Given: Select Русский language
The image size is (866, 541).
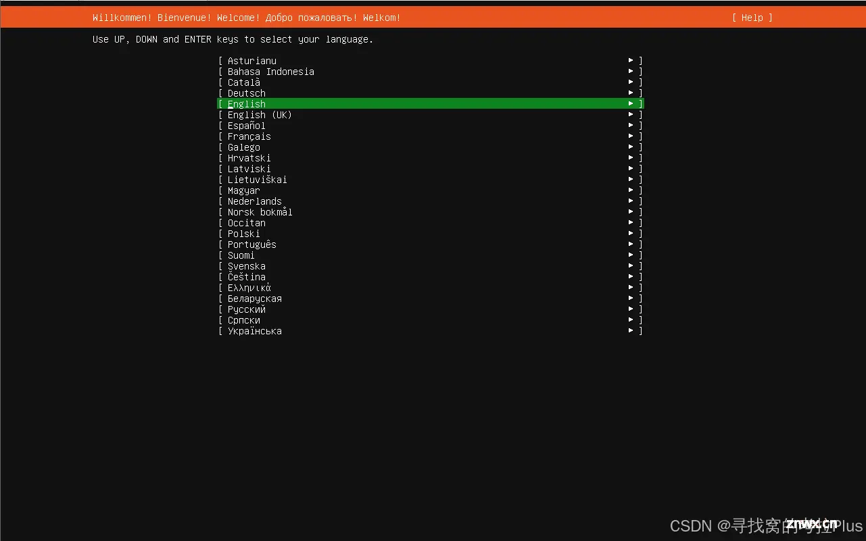Looking at the screenshot, I should click(431, 309).
